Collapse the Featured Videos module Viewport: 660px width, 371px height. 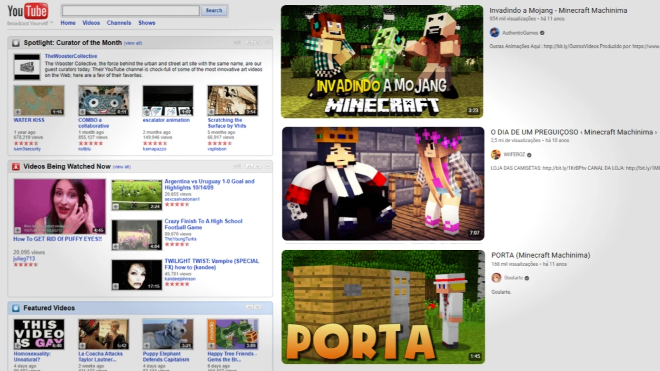(x=250, y=307)
